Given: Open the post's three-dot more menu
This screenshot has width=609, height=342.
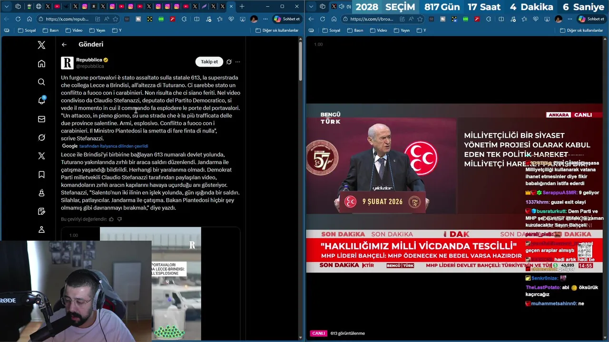Looking at the screenshot, I should pyautogui.click(x=237, y=62).
